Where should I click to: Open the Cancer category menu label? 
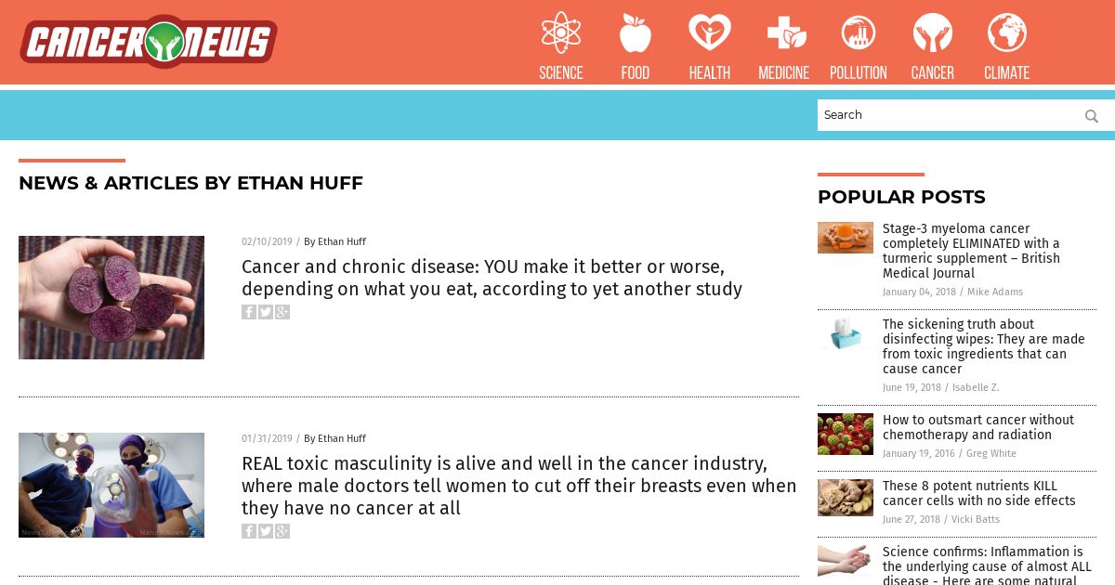[933, 72]
